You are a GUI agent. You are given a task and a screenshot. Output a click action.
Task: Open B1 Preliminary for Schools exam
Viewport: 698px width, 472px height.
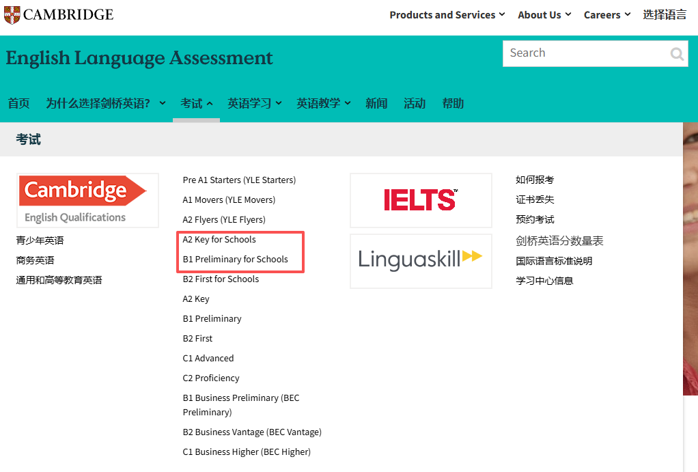point(235,260)
